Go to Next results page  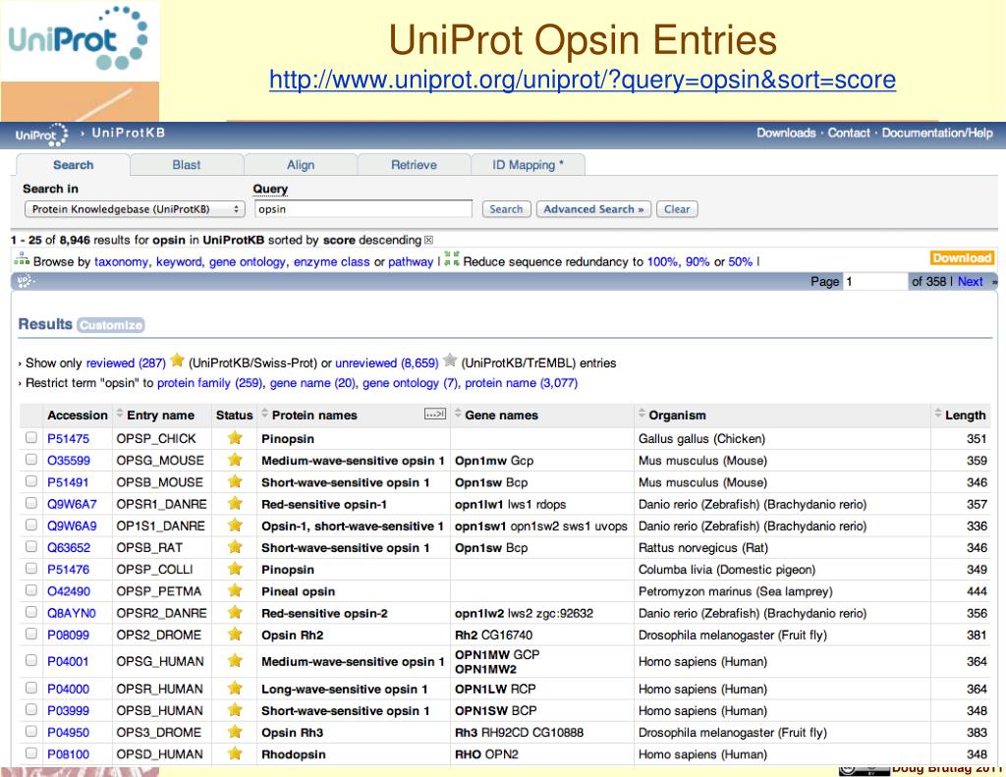(x=970, y=281)
